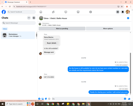Screen dimensions: 133x106
Task: Click the 'Yes the house is still available' message
Action: [x=98, y=69]
